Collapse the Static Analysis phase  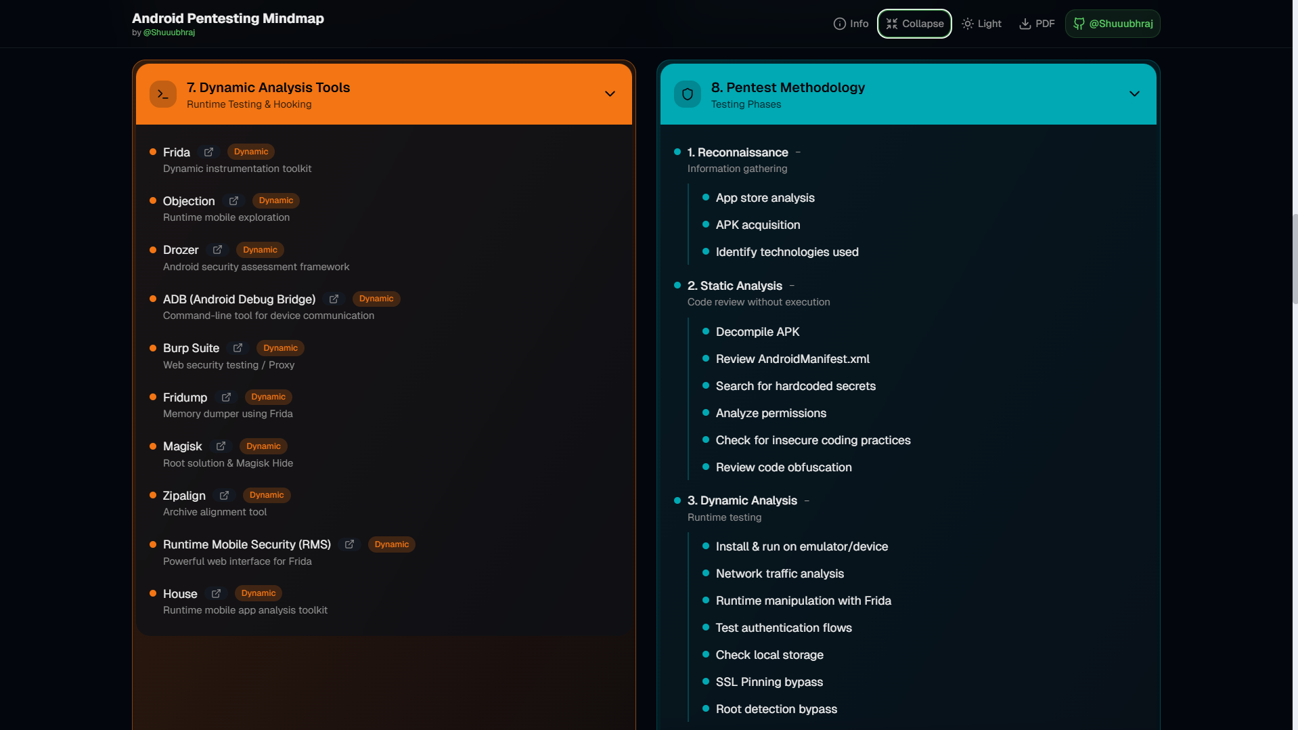click(792, 286)
